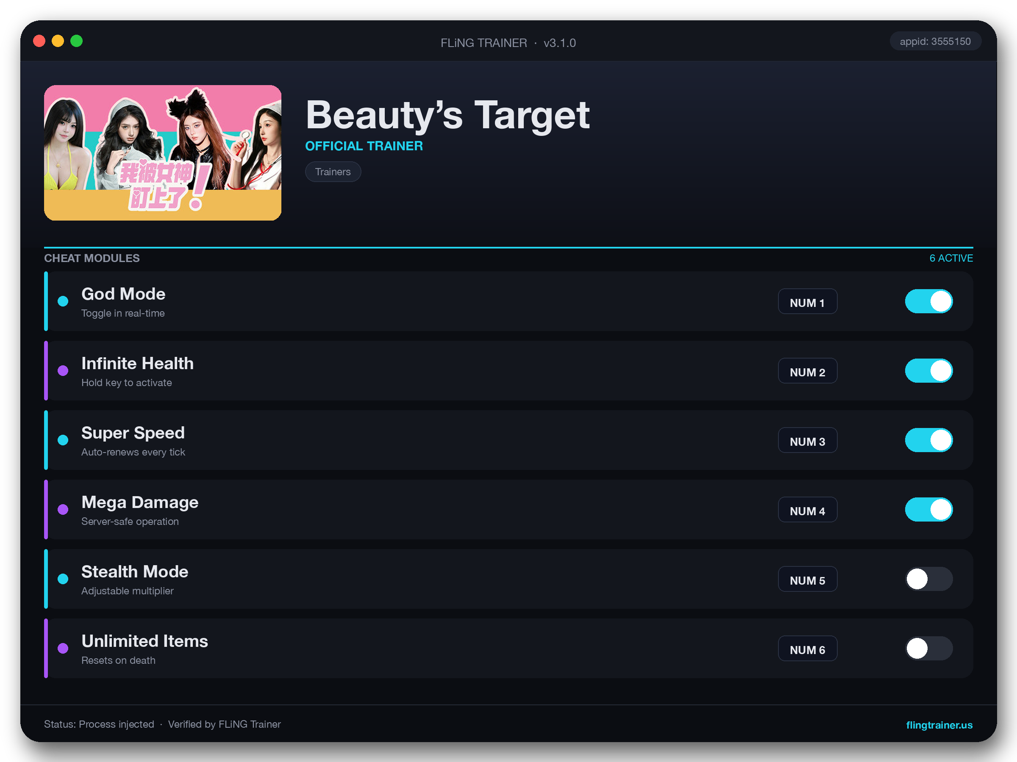Click the appid: 3555150 badge
Viewport: 1017px width, 762px height.
[935, 41]
